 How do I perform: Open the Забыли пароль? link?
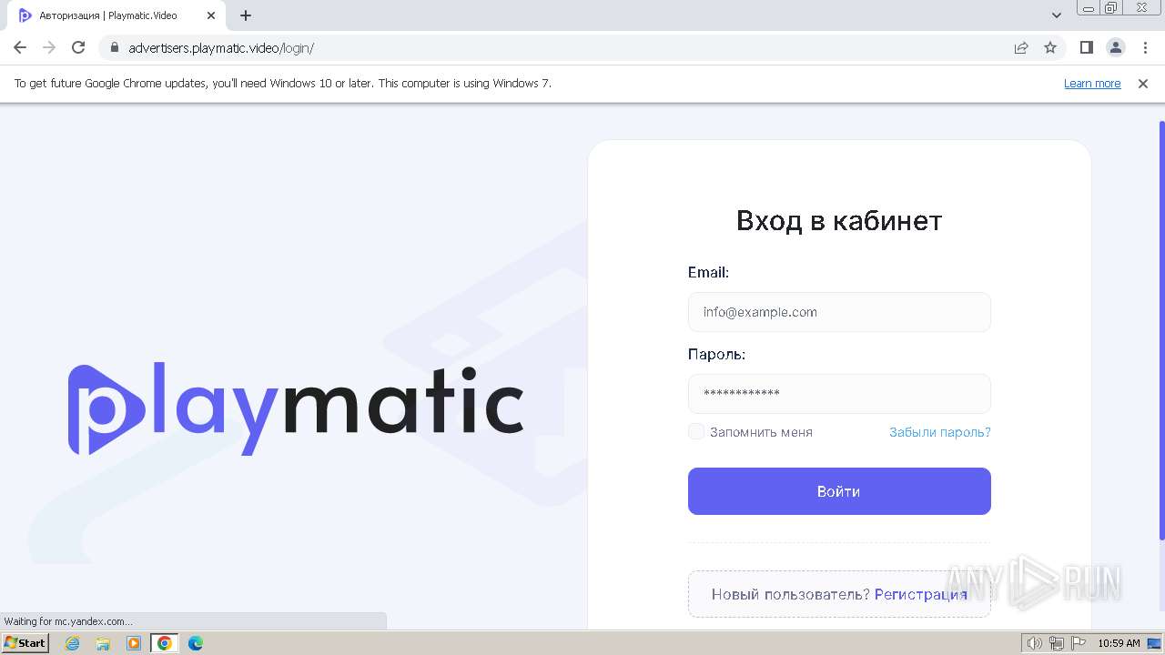(940, 432)
